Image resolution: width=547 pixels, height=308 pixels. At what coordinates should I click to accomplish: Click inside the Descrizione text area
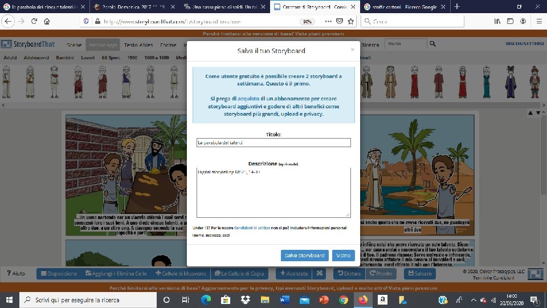pos(273,192)
